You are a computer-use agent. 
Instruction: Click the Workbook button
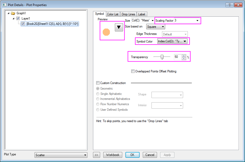pyautogui.click(x=113, y=155)
